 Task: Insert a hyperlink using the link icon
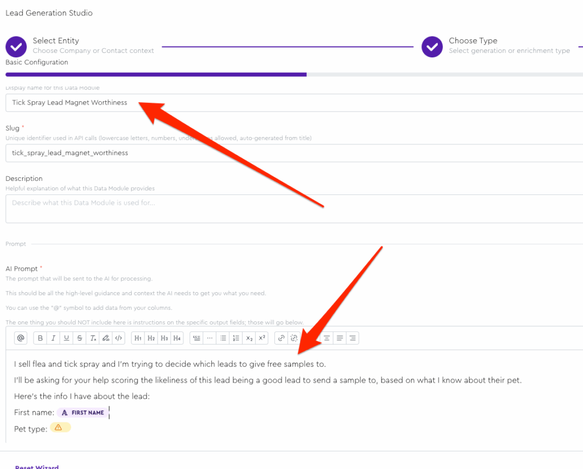tap(281, 338)
